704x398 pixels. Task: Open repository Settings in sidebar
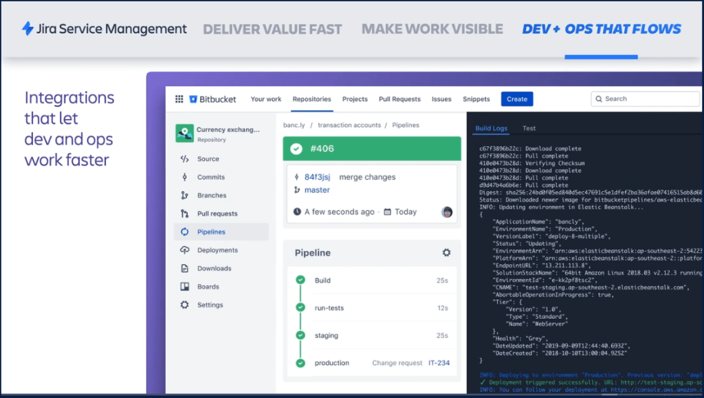(x=210, y=305)
